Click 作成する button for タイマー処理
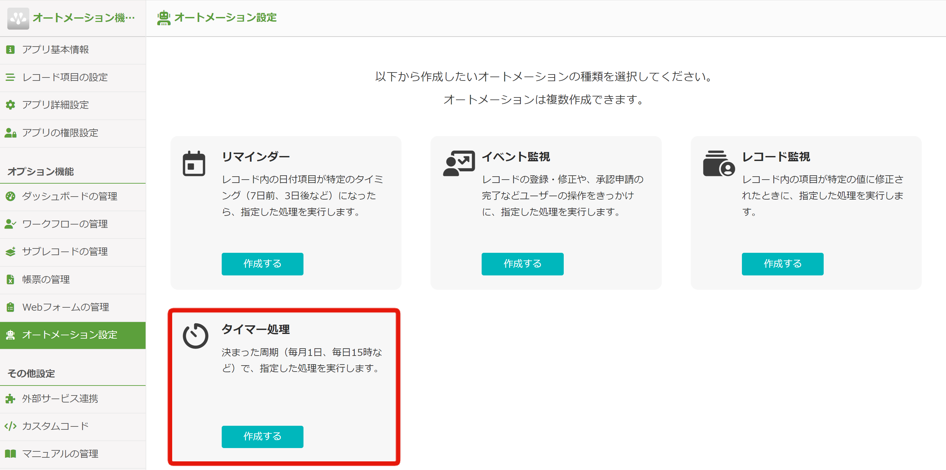The width and height of the screenshot is (946, 470). click(262, 436)
